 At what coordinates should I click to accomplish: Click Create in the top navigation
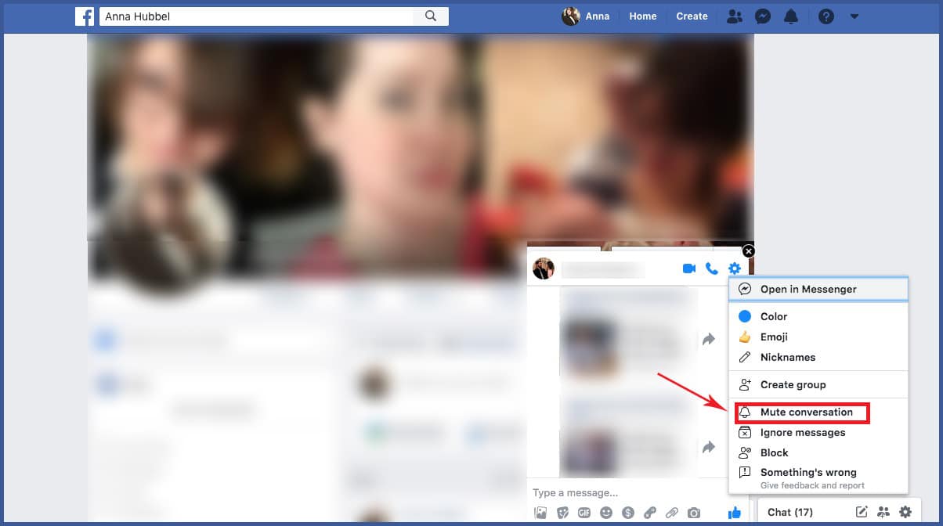point(692,16)
